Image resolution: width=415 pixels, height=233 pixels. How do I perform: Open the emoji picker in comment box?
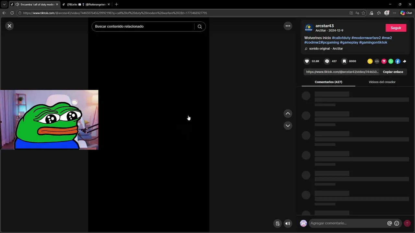point(397,223)
